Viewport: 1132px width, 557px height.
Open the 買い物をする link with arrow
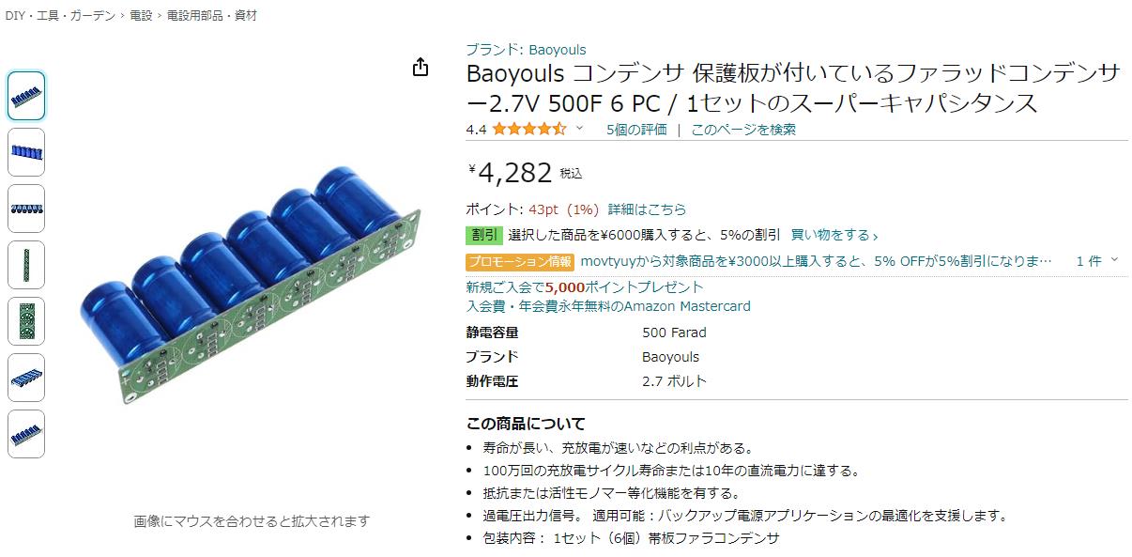click(x=834, y=235)
